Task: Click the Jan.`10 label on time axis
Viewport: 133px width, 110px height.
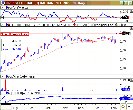Action: [100, 108]
